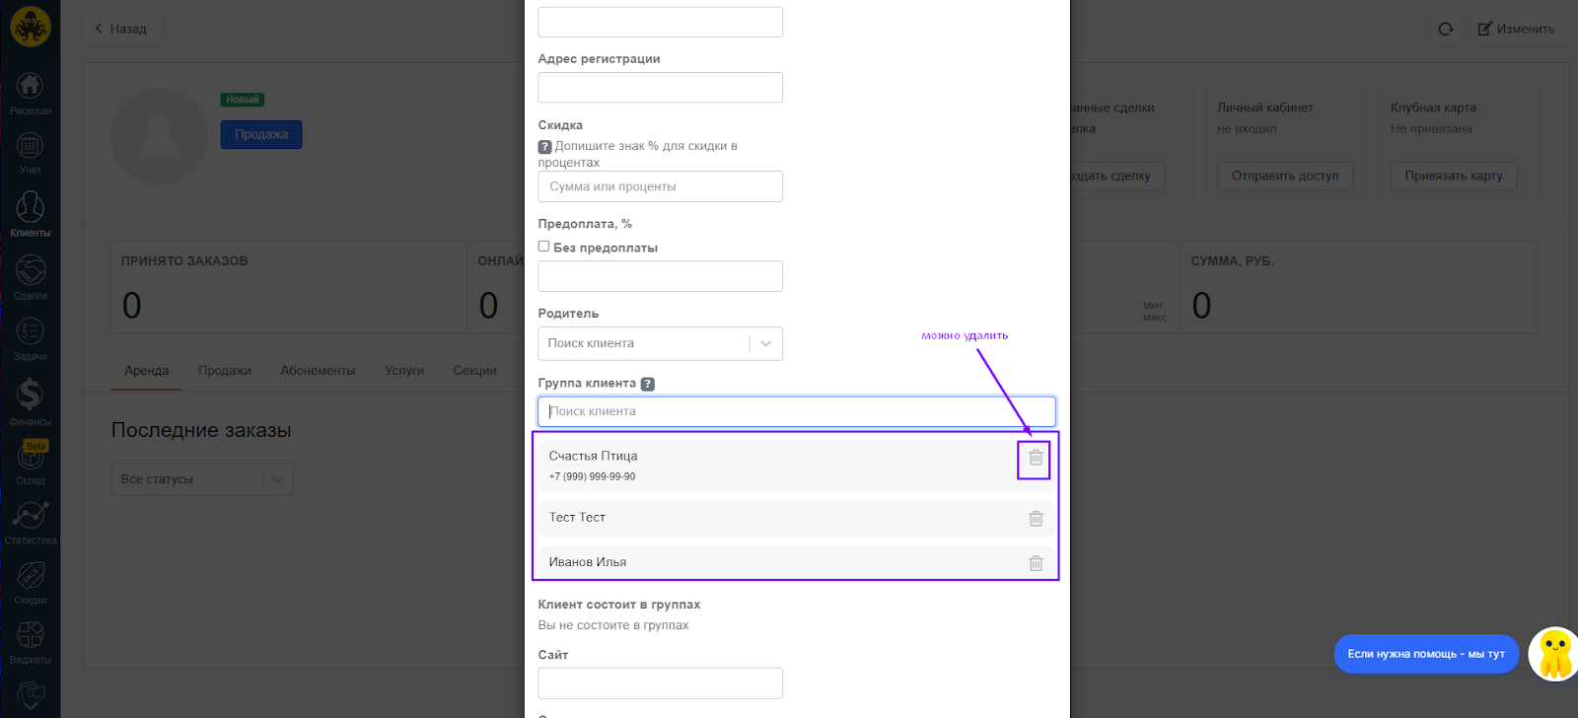Open Абонементы tab
Viewport: 1578px width, 718px height.
point(318,371)
